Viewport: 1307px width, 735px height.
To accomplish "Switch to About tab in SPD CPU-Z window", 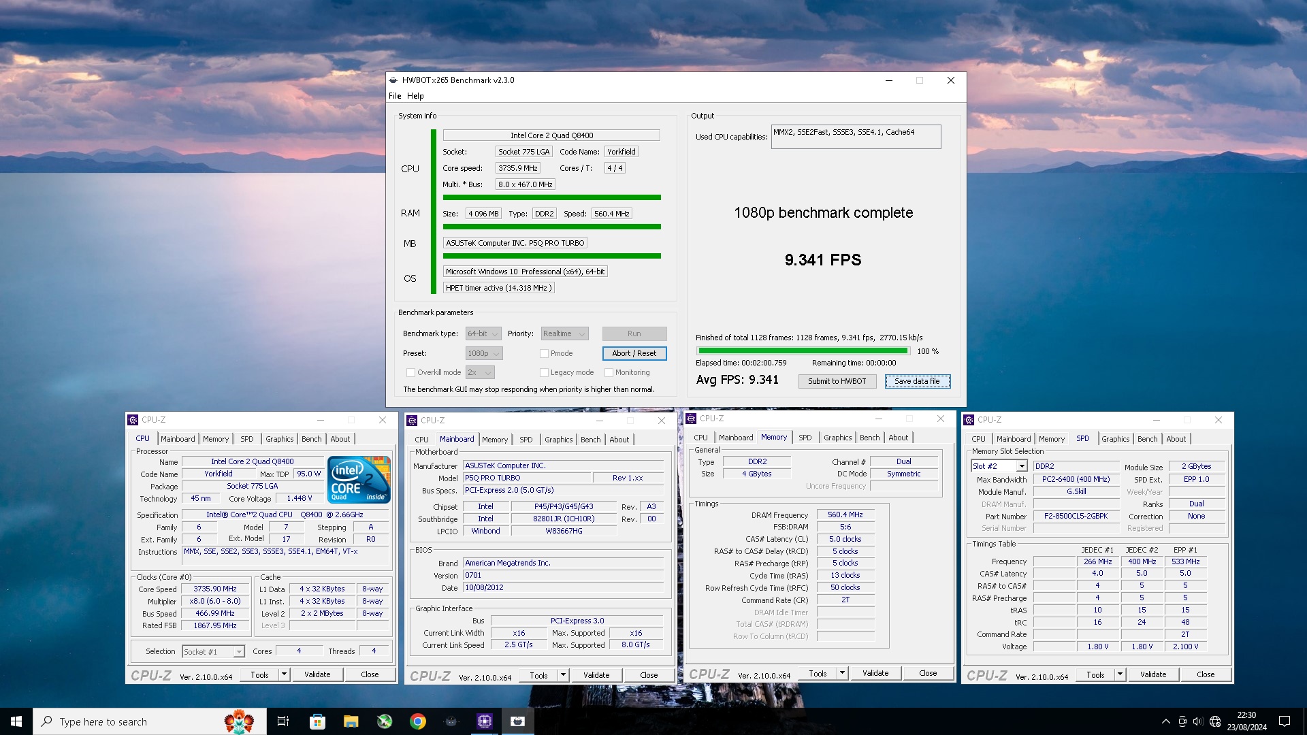I will [1176, 439].
